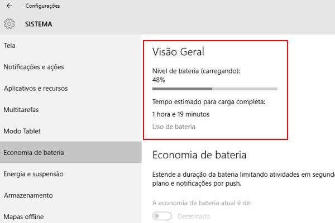The width and height of the screenshot is (335, 223).
Task: Go to Multitarefas settings
Action: coord(21,110)
